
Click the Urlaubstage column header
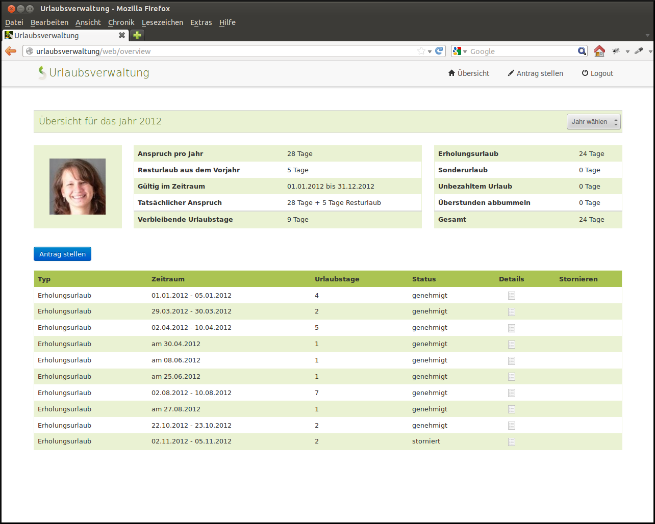tap(337, 279)
